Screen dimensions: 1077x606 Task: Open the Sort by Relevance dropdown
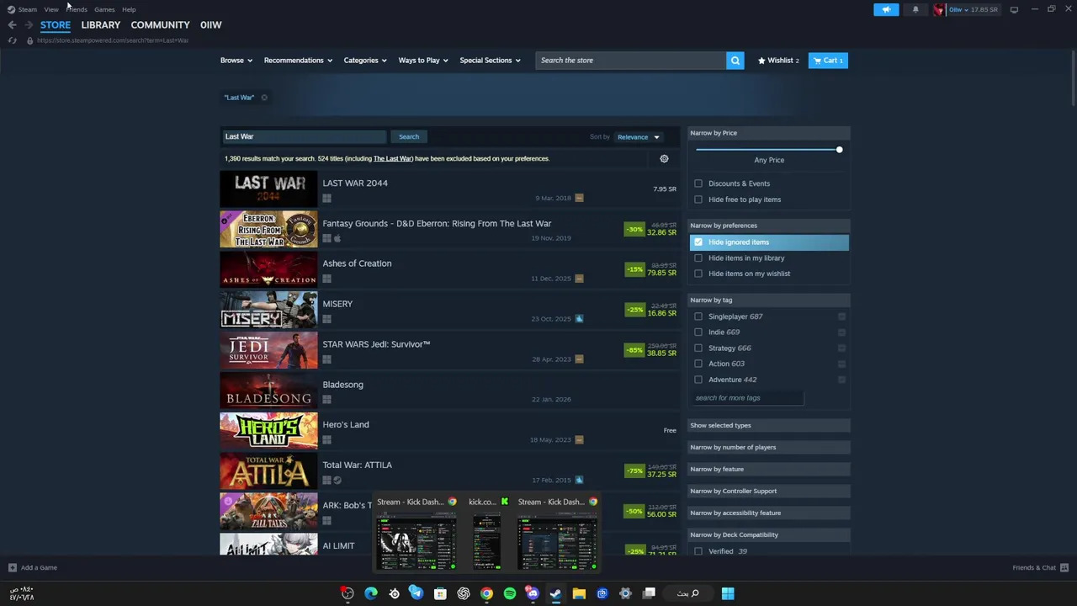pos(639,137)
